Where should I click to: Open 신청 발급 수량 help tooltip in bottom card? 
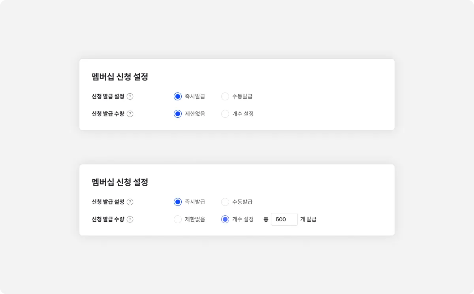point(130,219)
